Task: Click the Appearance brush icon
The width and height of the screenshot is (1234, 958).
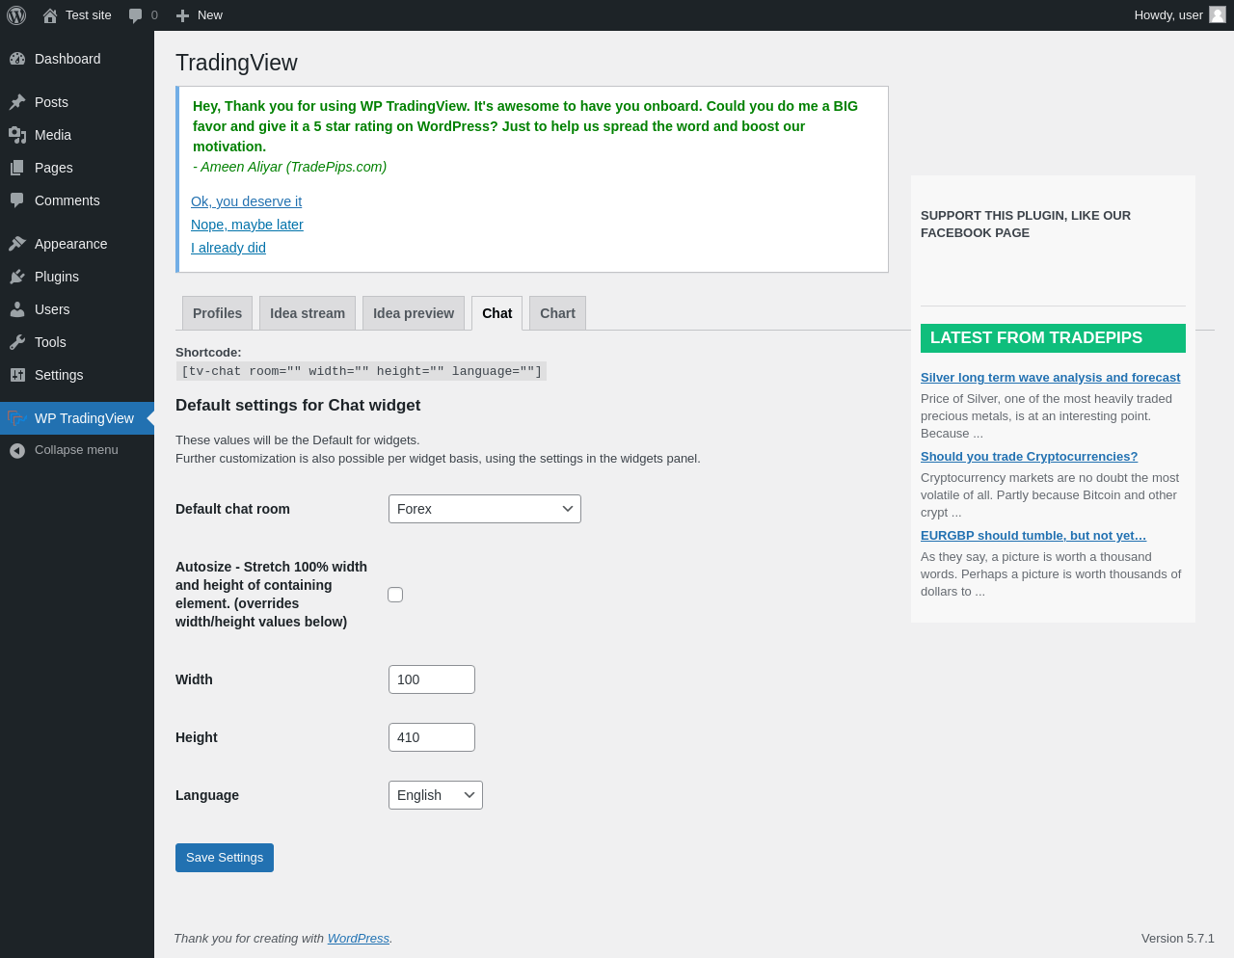Action: tap(17, 244)
